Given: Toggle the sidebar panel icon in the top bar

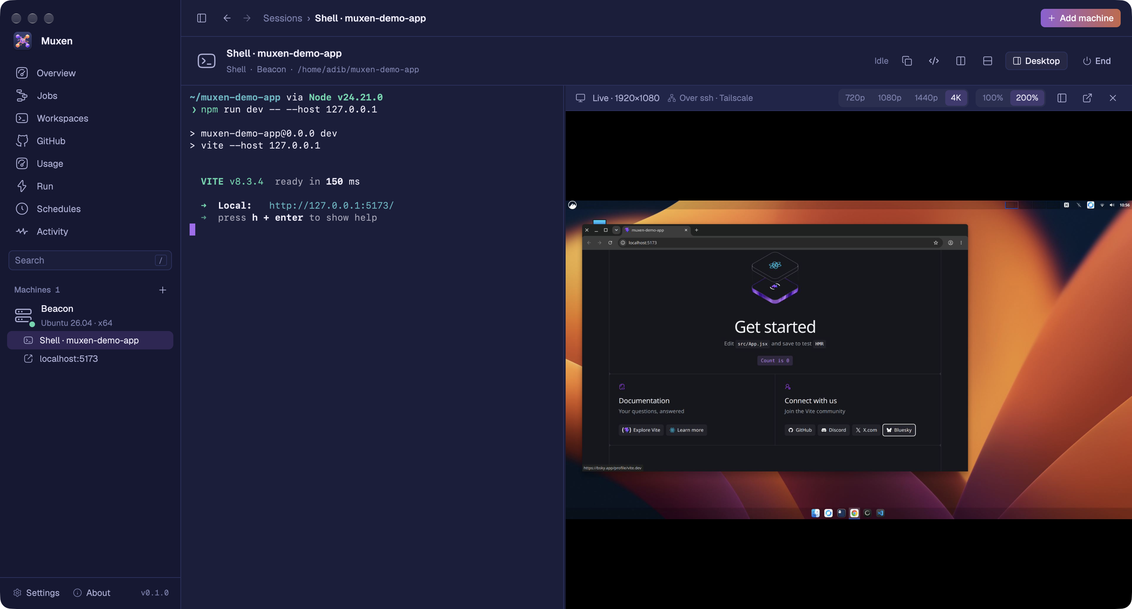Looking at the screenshot, I should pos(202,18).
